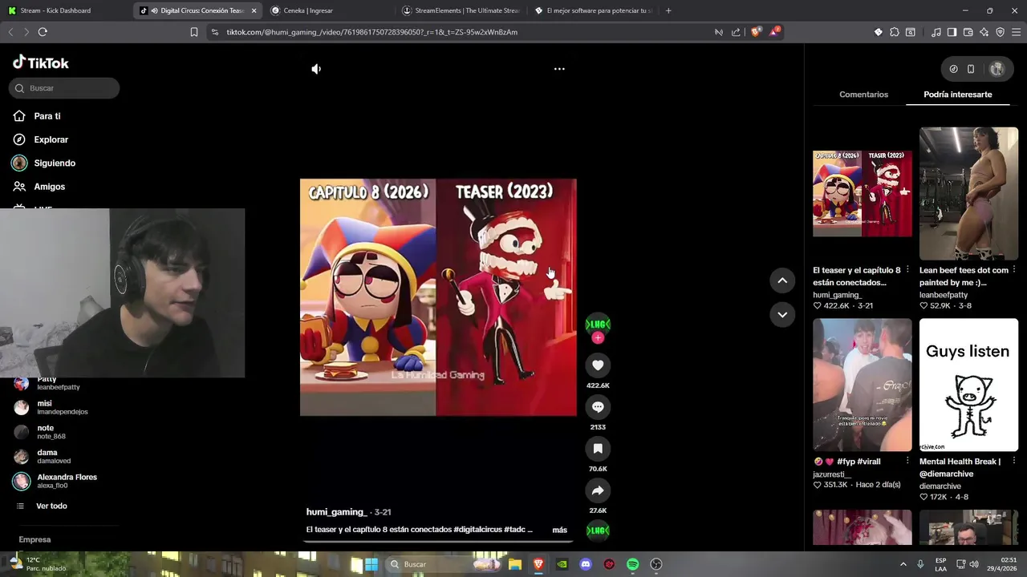Open the video comments bubble icon
This screenshot has width=1027, height=577.
[x=598, y=407]
